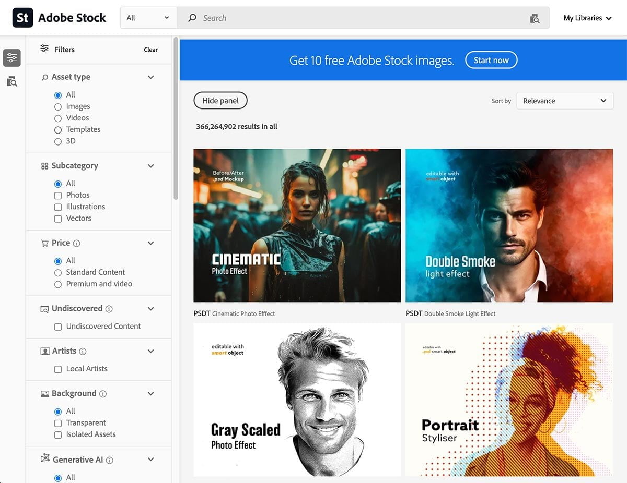
Task: Select Templates asset type
Action: pos(58,130)
